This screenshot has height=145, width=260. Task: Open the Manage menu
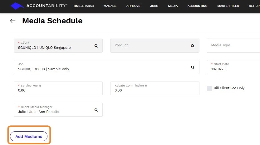click(110, 6)
